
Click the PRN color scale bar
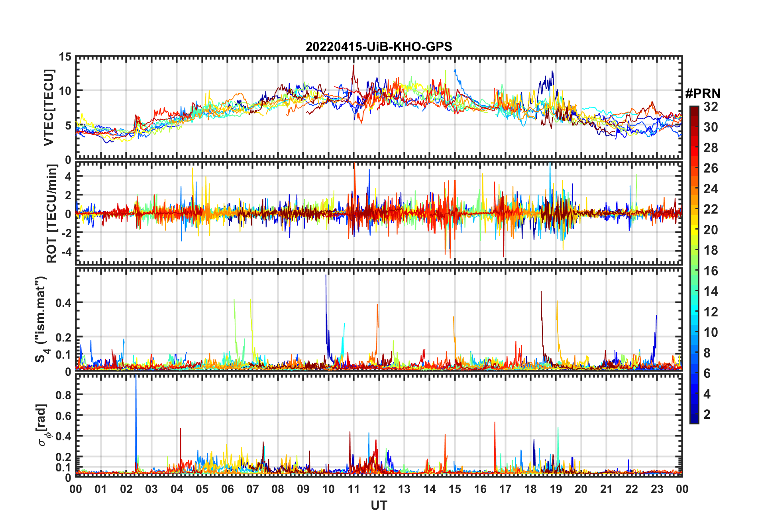pos(694,265)
